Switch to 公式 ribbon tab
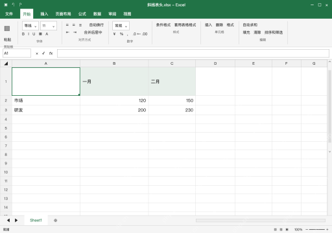 pos(82,14)
